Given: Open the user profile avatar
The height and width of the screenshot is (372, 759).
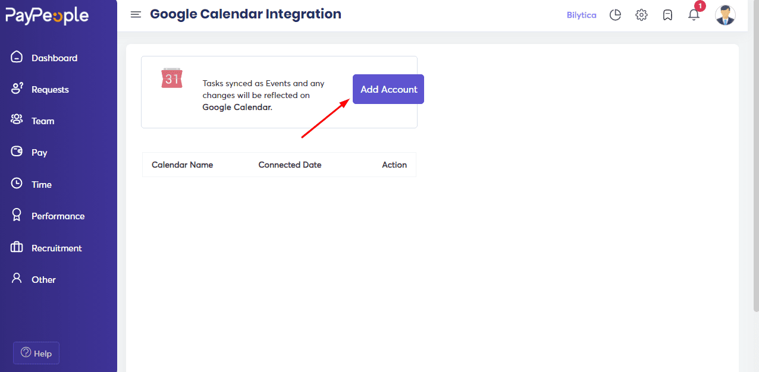Looking at the screenshot, I should tap(725, 15).
